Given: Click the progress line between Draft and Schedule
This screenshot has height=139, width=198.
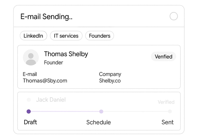Looking at the screenshot, I should point(64,111).
